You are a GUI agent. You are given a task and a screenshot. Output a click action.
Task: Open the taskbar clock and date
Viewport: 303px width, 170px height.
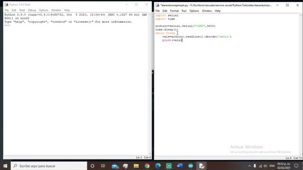[x=284, y=166]
